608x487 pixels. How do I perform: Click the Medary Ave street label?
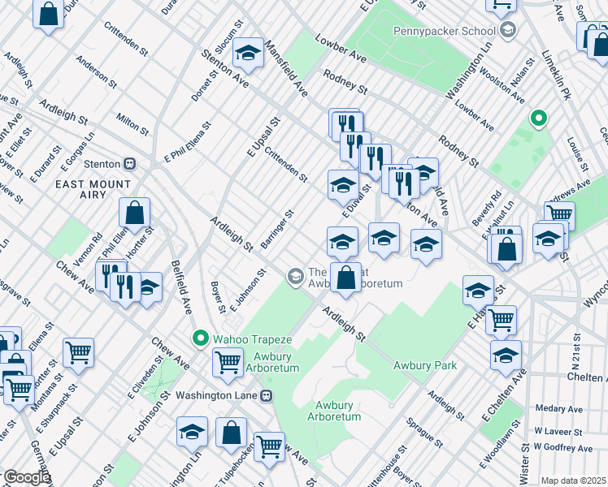pyautogui.click(x=558, y=408)
